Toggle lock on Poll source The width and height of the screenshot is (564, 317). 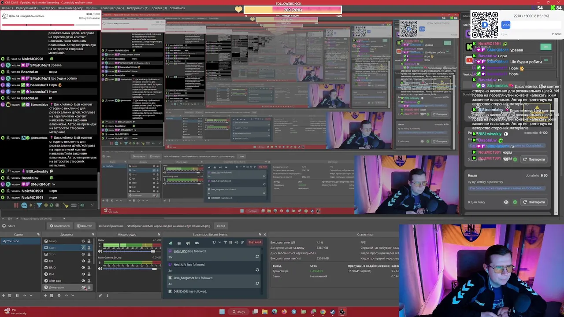click(89, 274)
